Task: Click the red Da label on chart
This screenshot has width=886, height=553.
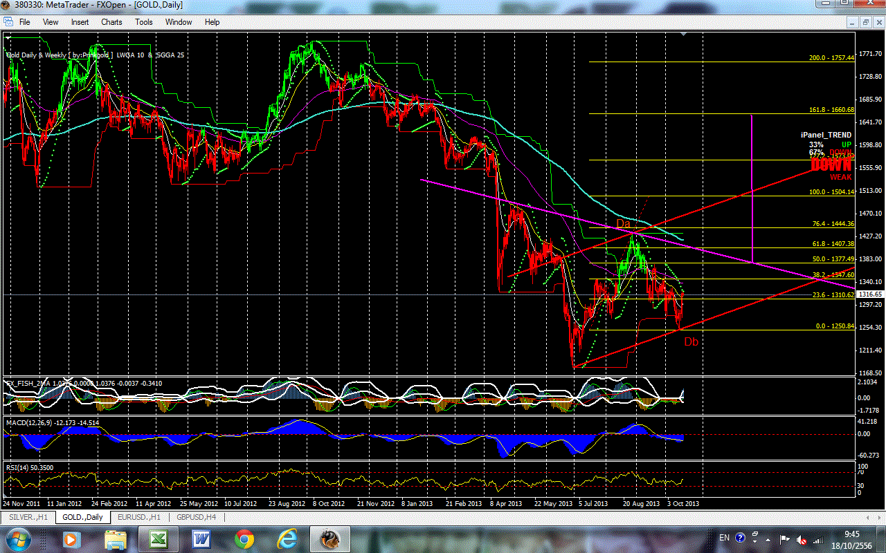Action: coord(624,224)
